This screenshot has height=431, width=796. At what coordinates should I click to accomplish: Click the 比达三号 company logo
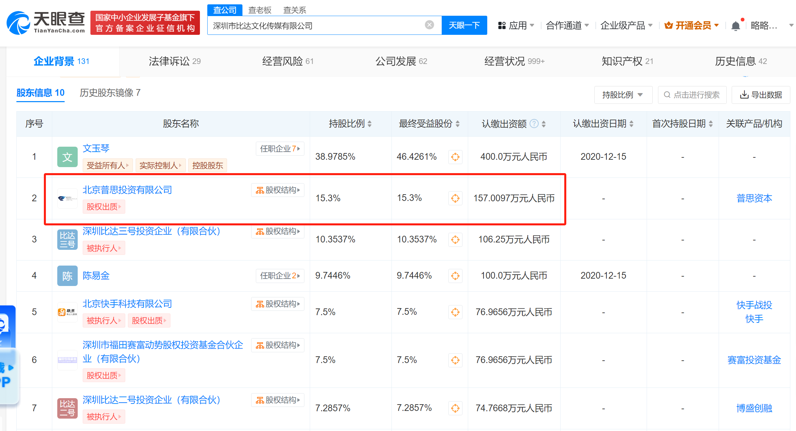tap(67, 239)
